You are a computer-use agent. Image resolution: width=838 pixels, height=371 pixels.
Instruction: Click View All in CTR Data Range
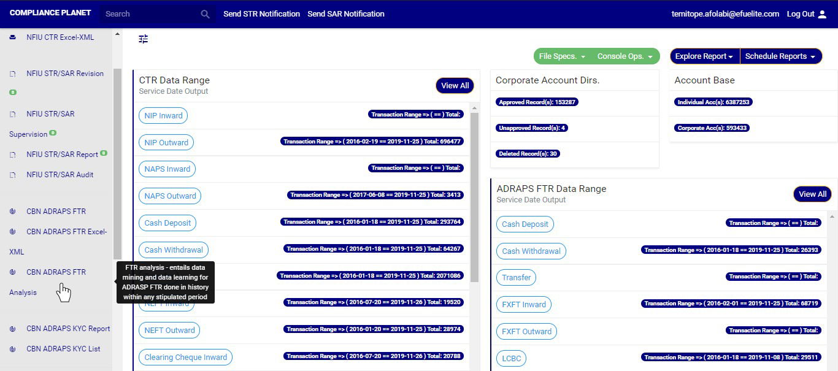point(455,86)
